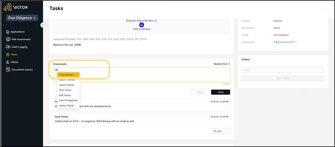Click the Save Status button
335x147 pixels.
click(x=283, y=78)
